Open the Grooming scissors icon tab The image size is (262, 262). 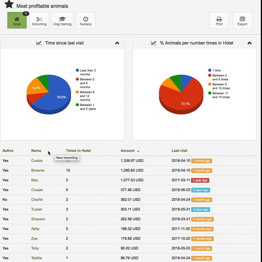pyautogui.click(x=39, y=20)
